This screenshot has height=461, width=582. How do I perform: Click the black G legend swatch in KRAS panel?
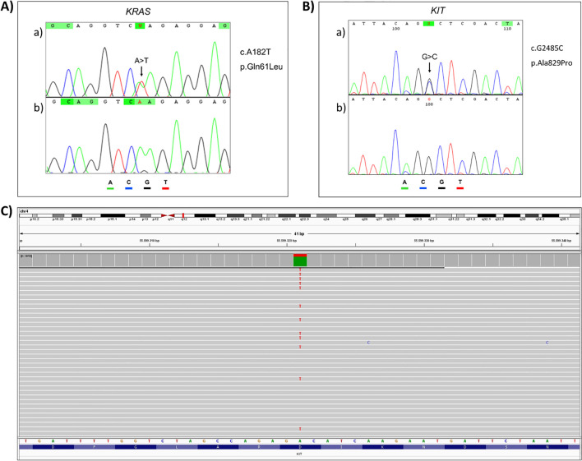[147, 188]
